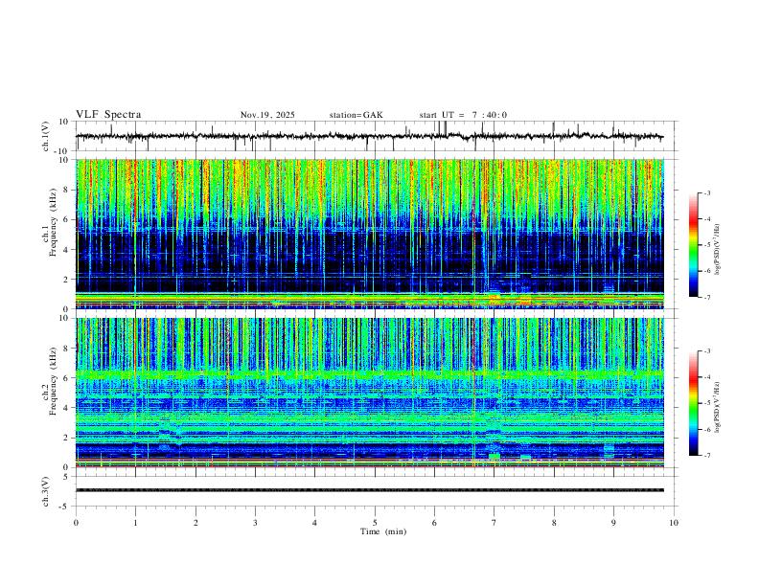759x586 pixels.
Task: Click the "VLF Spectra" title text
Action: (108, 115)
